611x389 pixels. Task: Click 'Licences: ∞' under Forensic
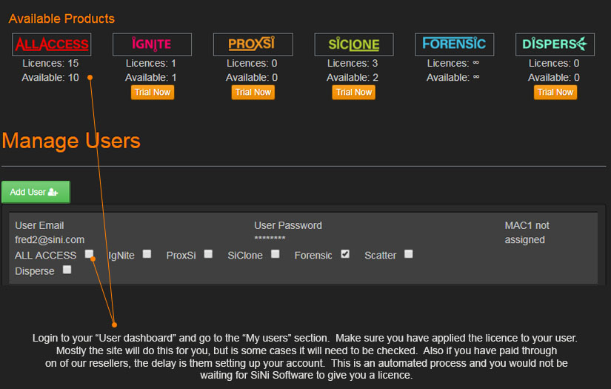[453, 63]
